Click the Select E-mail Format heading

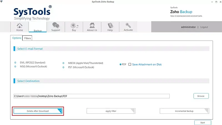coord(30,49)
